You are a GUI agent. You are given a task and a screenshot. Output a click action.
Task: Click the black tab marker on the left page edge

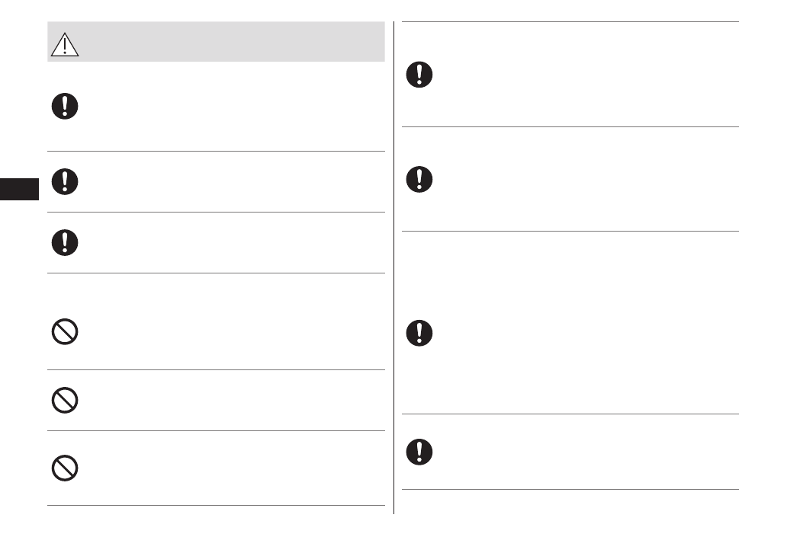19,189
